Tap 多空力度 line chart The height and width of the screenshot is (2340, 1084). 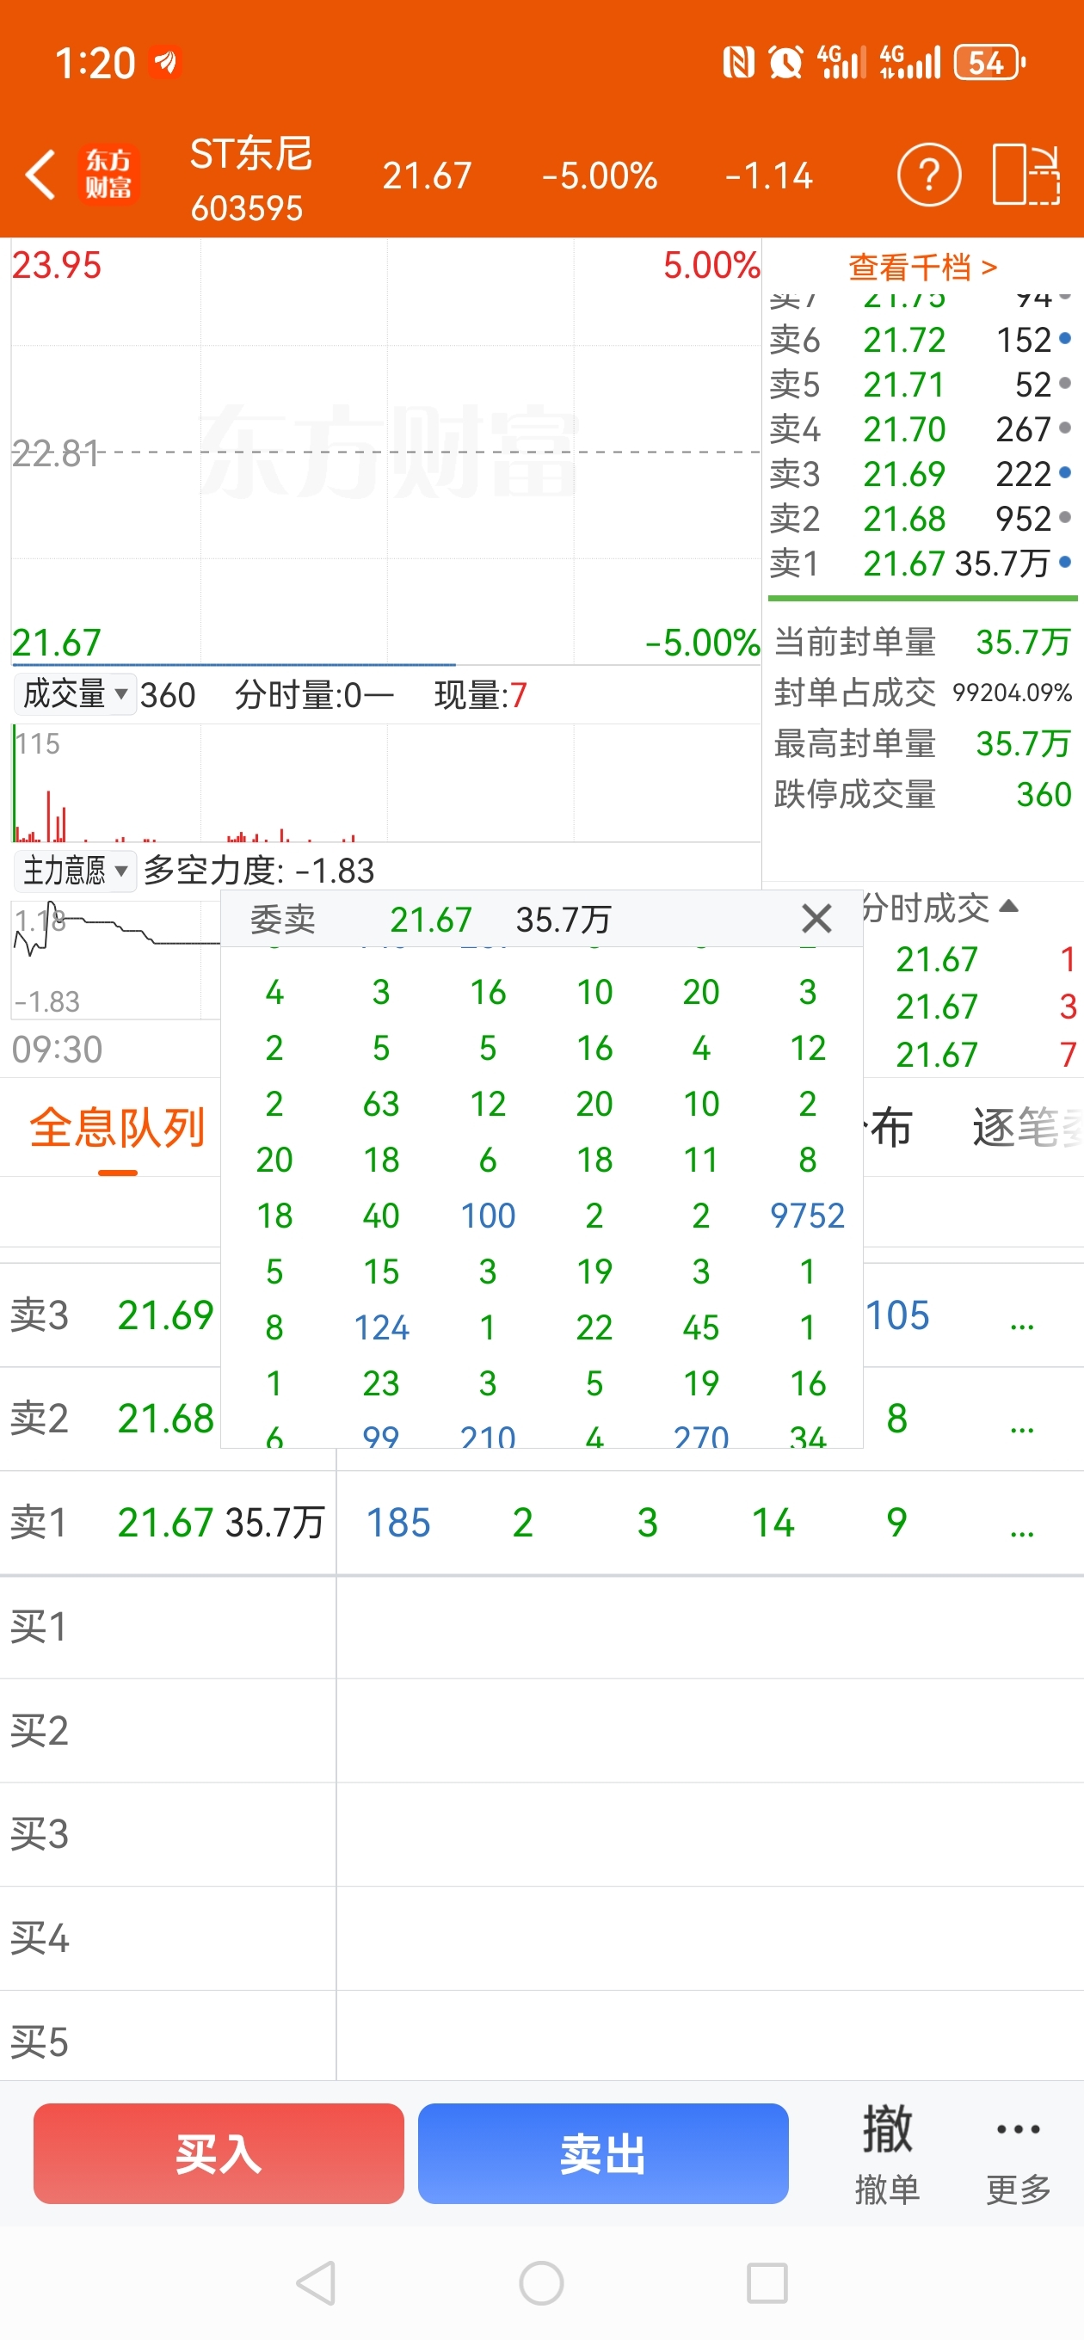(x=116, y=959)
